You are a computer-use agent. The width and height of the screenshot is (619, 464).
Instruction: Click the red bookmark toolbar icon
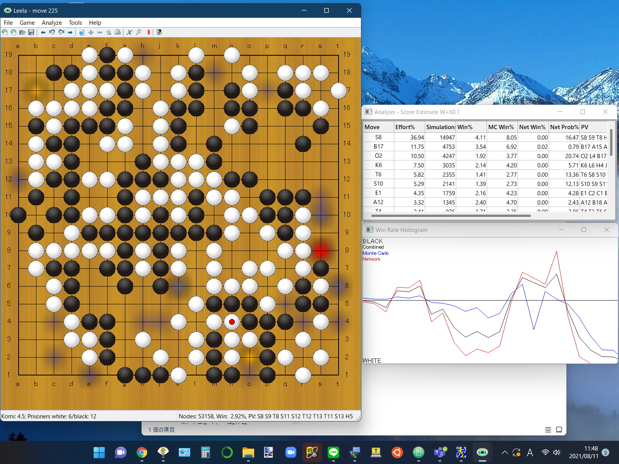(149, 32)
